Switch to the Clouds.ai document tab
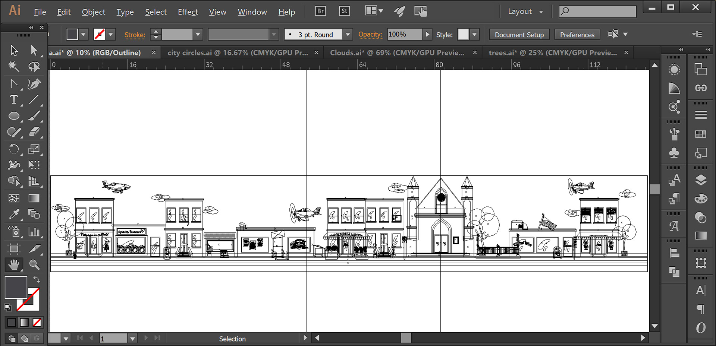 (397, 53)
